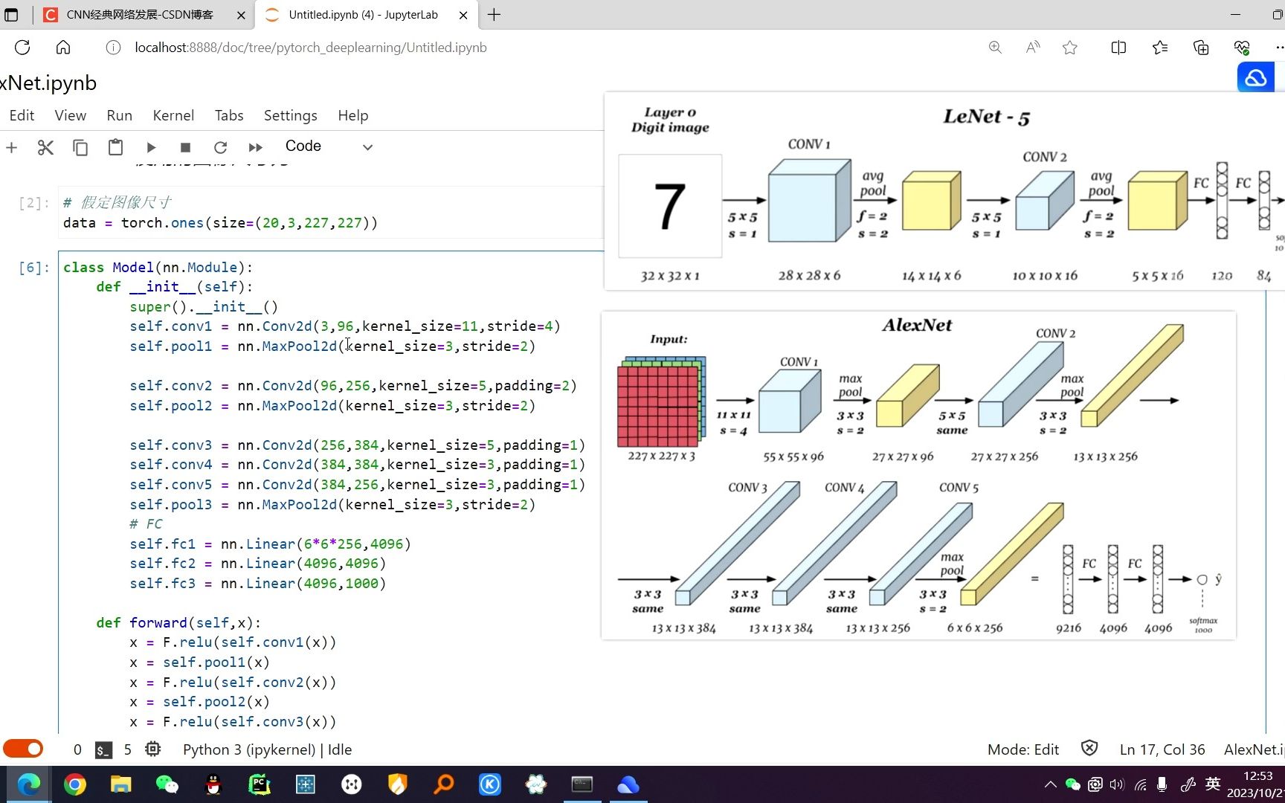
Task: Open the Edit menu
Action: (x=22, y=115)
